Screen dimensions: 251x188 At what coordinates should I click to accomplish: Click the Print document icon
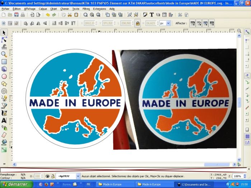23,15
